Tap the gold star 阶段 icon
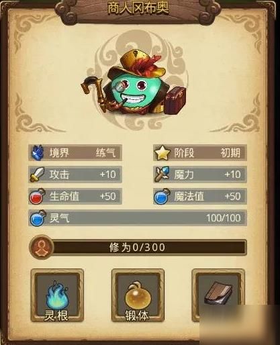This screenshot has height=345, width=280. tap(162, 153)
